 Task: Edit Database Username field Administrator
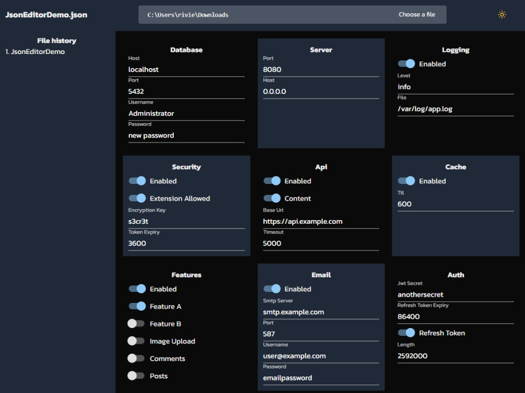pos(186,114)
